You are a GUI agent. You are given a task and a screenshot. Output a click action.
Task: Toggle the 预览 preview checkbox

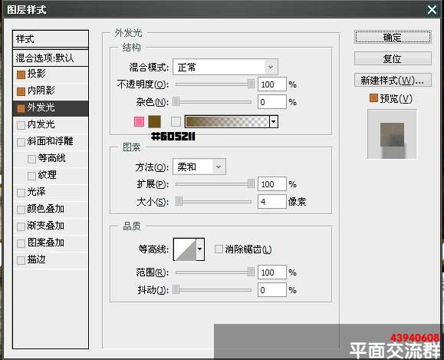point(373,98)
